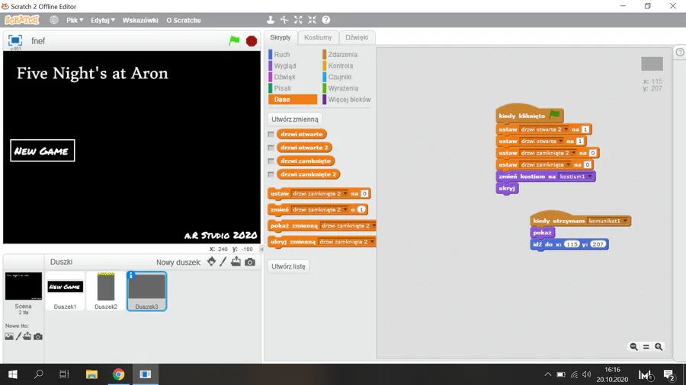Select the Czujniki block category
The image size is (686, 385).
(339, 77)
